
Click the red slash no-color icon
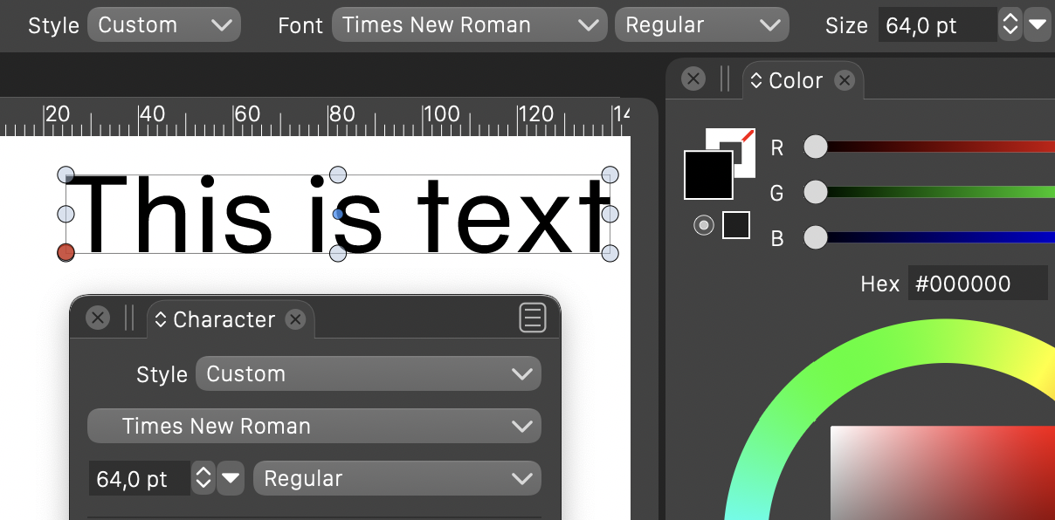[748, 136]
